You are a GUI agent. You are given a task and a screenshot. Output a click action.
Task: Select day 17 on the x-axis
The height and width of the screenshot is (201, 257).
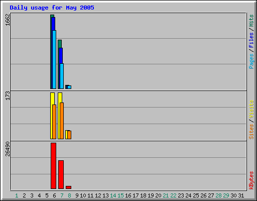coord(136,195)
